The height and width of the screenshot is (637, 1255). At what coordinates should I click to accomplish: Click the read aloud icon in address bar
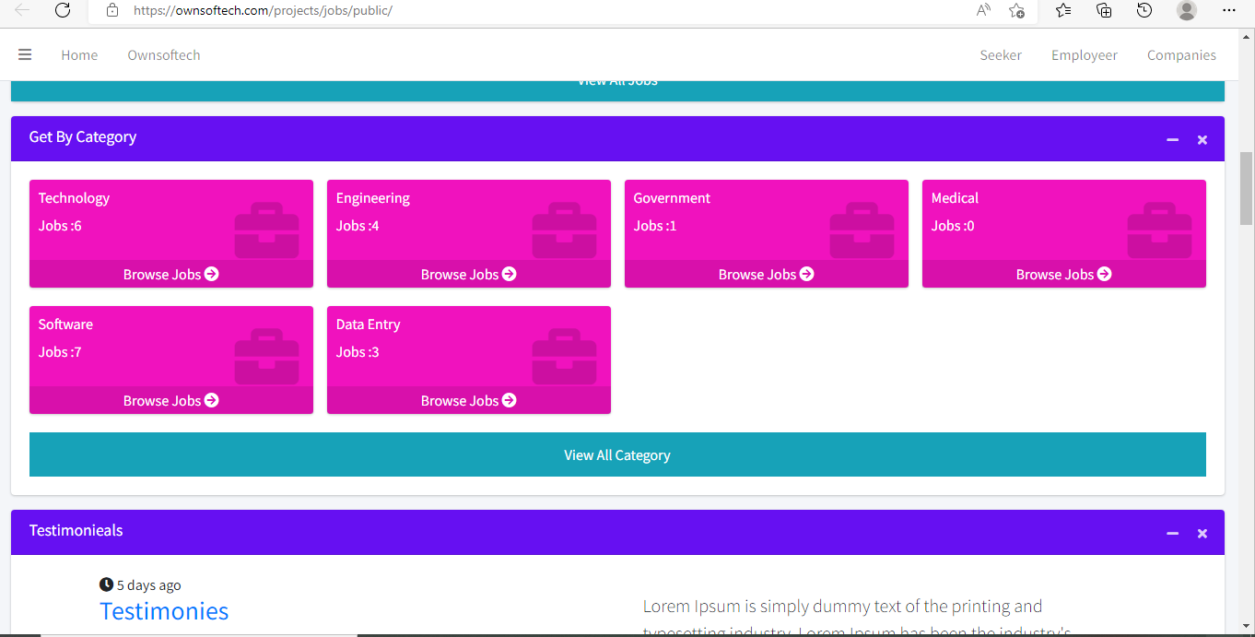point(983,10)
